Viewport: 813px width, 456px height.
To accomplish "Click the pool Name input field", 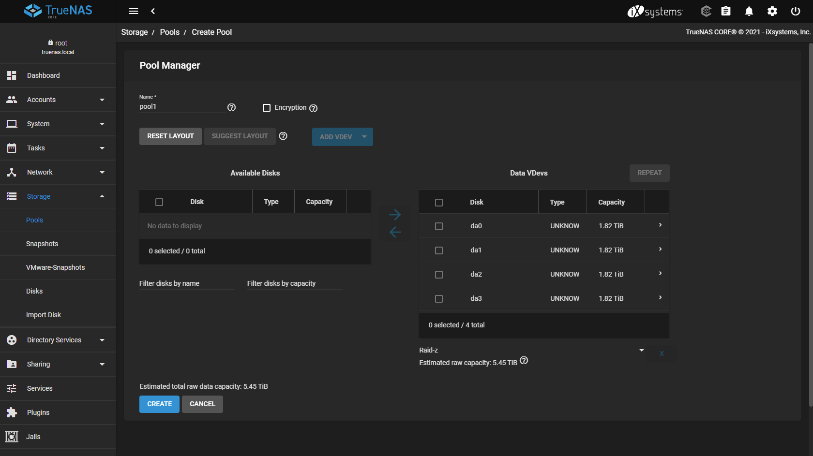I will (x=182, y=107).
